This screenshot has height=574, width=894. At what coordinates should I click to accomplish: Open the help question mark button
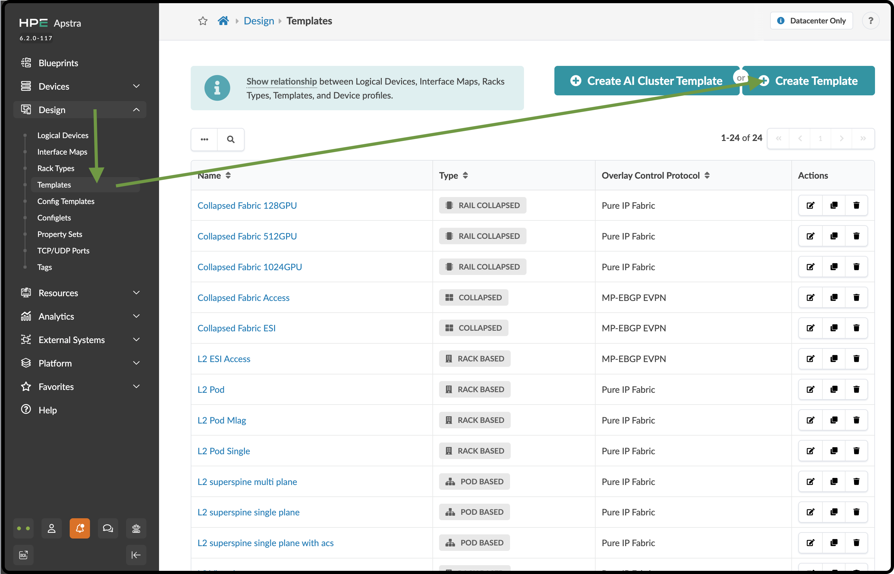click(x=871, y=21)
